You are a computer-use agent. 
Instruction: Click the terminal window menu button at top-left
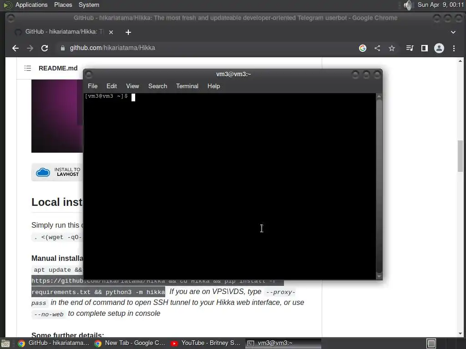tap(89, 74)
